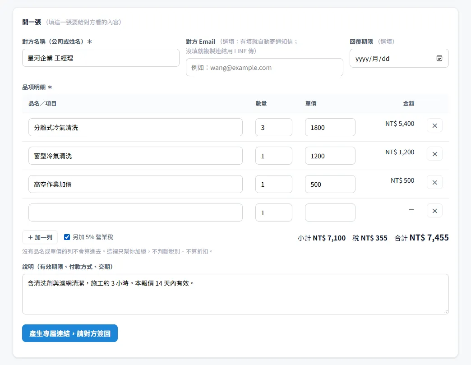Delete the 窗型冷氣清洗 row using X
Image resolution: width=471 pixels, height=365 pixels.
(434, 154)
